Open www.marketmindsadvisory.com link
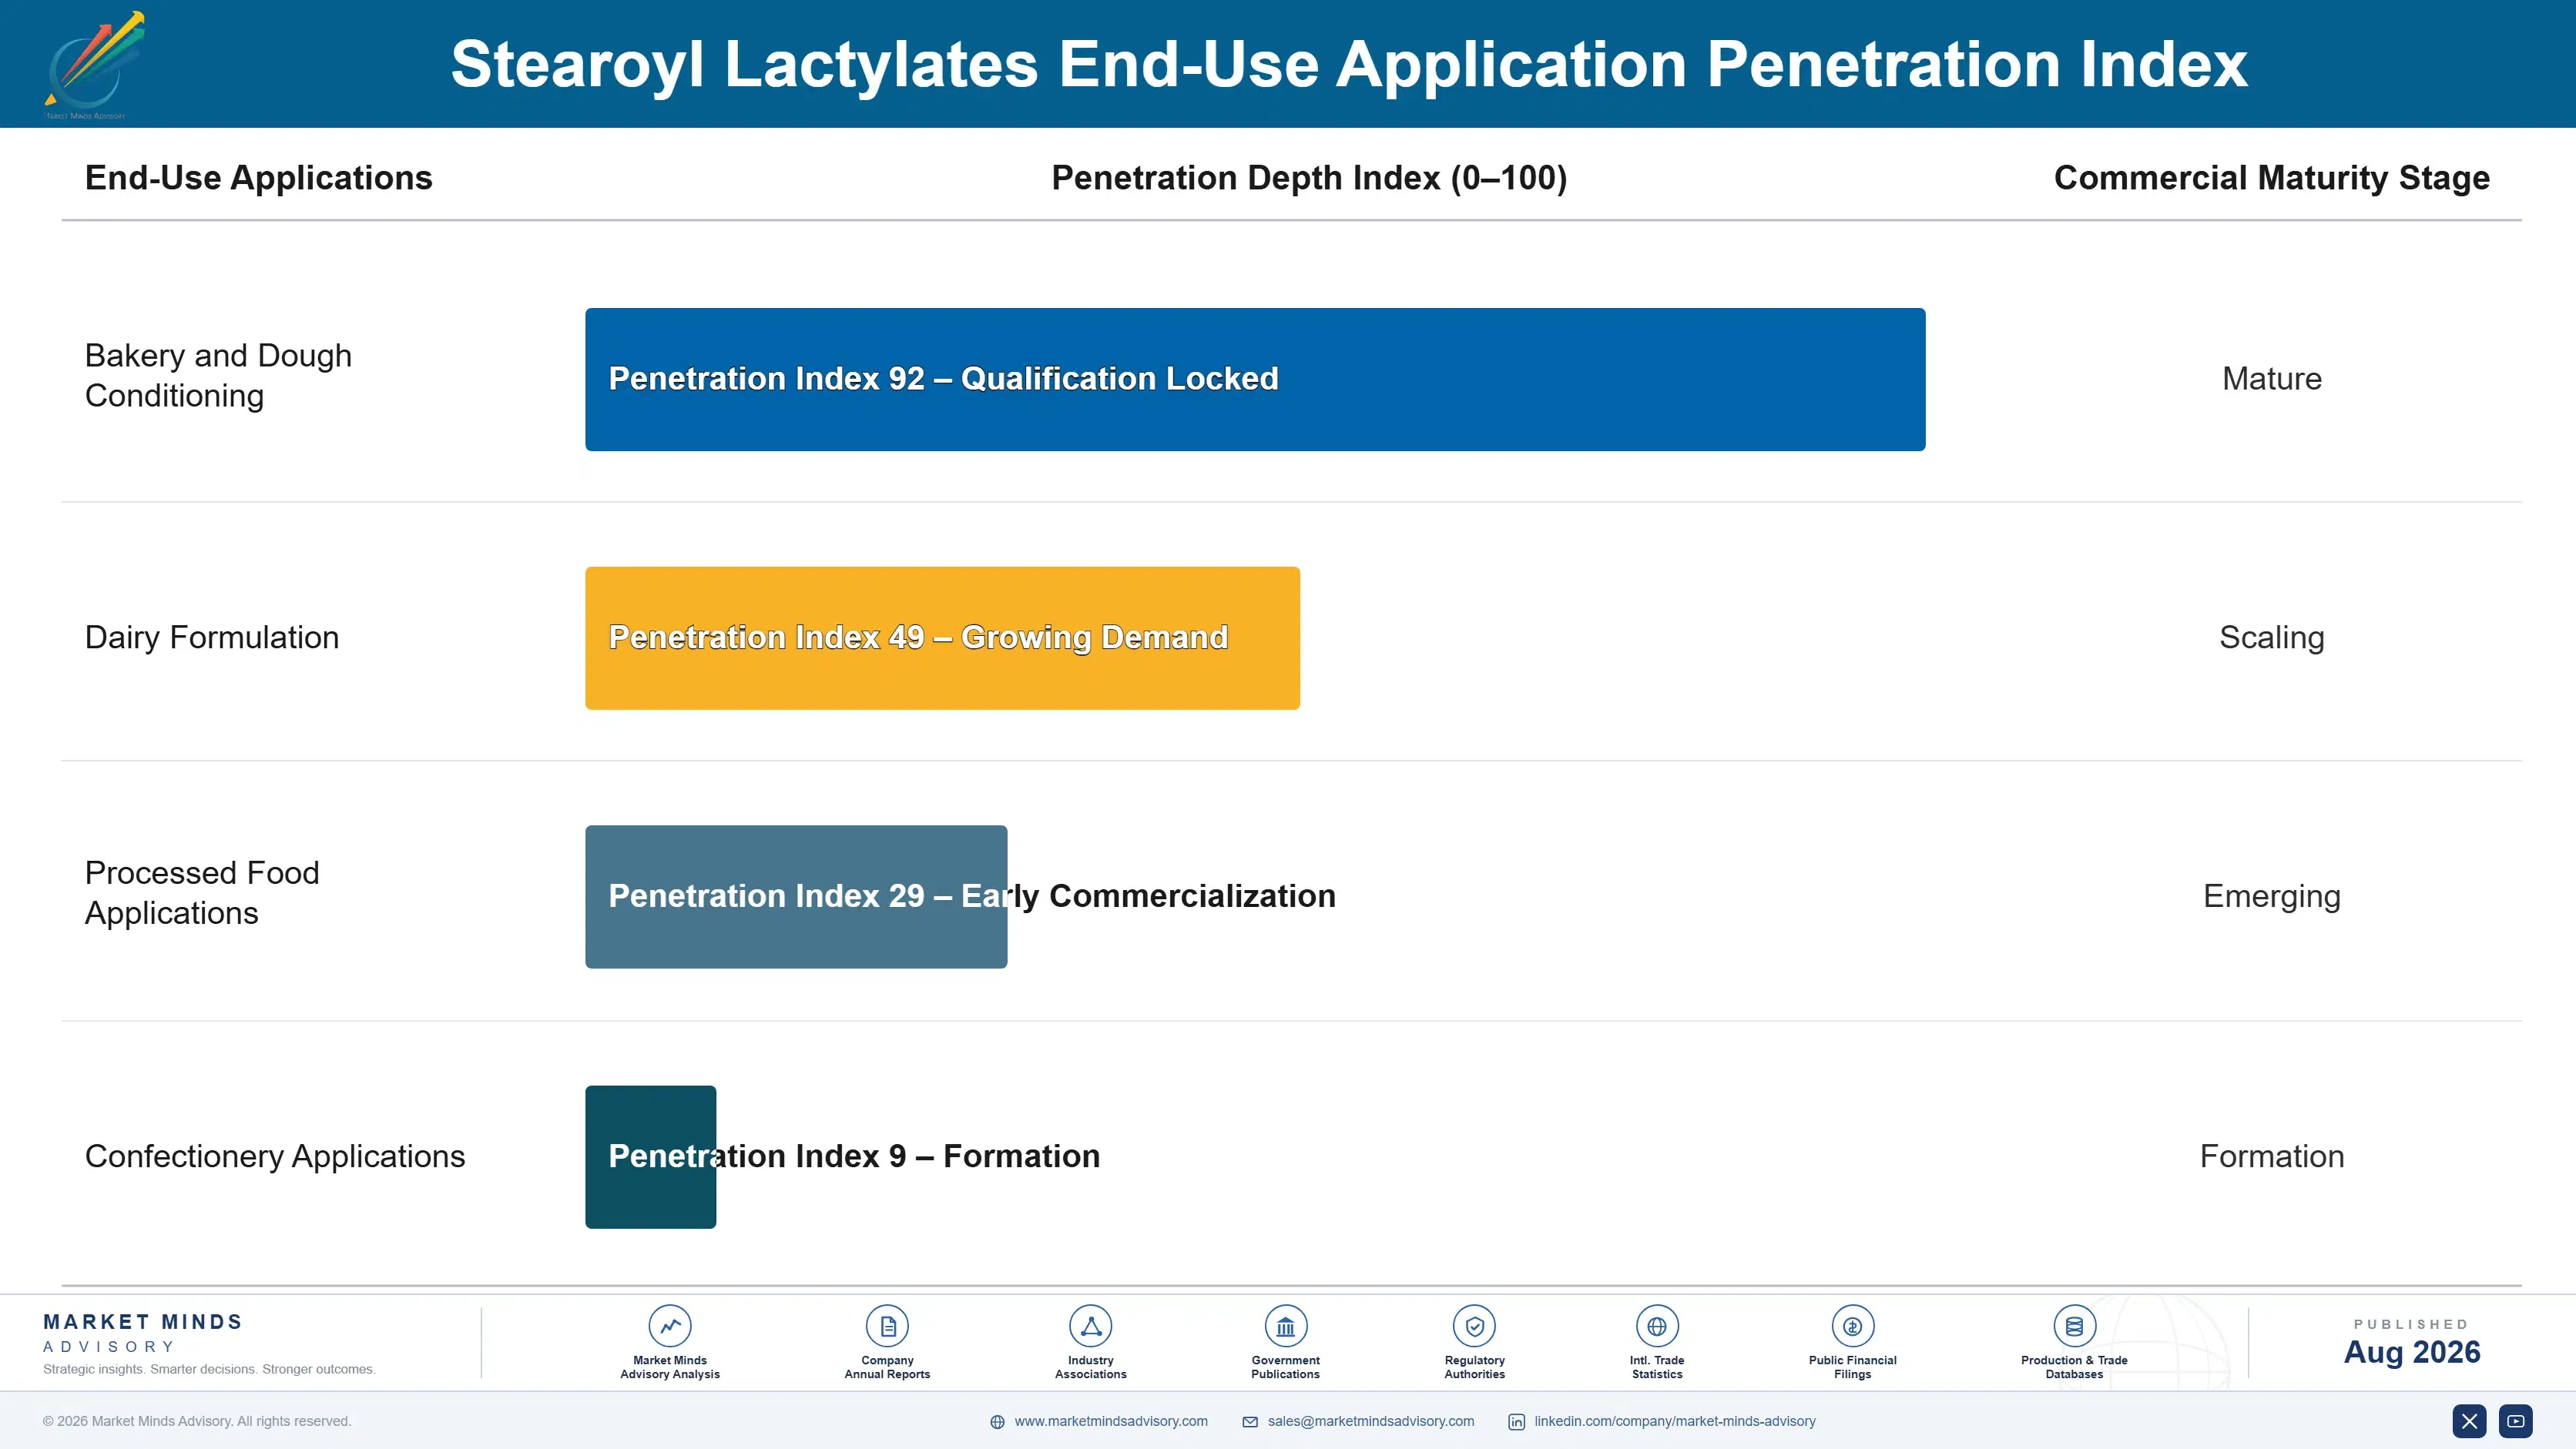 click(x=1111, y=1421)
